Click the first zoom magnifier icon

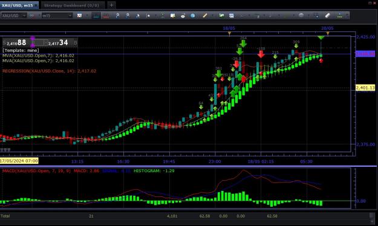tap(117, 16)
